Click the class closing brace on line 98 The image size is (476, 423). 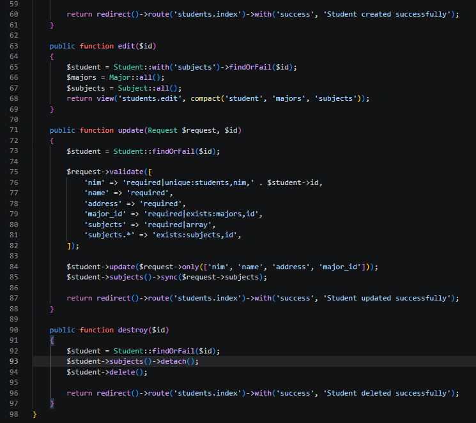(35, 414)
